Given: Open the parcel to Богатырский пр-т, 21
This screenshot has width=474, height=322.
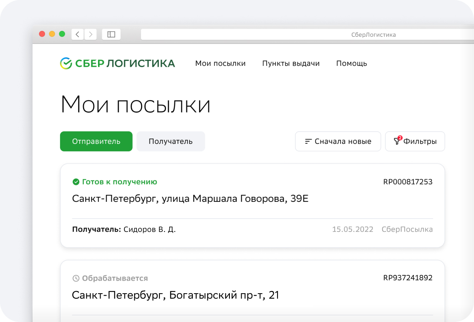Looking at the screenshot, I should (175, 295).
